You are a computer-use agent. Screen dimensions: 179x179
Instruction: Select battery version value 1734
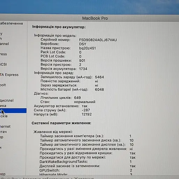pos(83,69)
